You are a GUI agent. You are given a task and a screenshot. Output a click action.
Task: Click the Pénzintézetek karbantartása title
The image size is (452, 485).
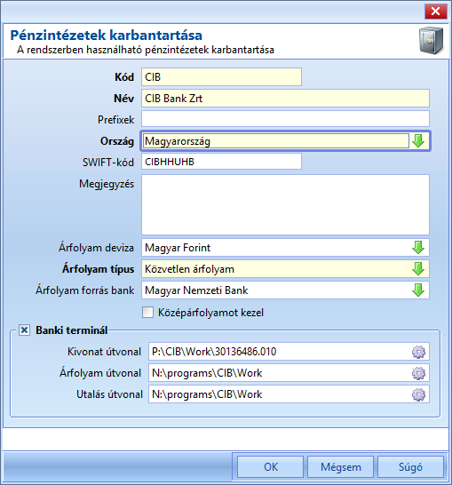click(107, 35)
